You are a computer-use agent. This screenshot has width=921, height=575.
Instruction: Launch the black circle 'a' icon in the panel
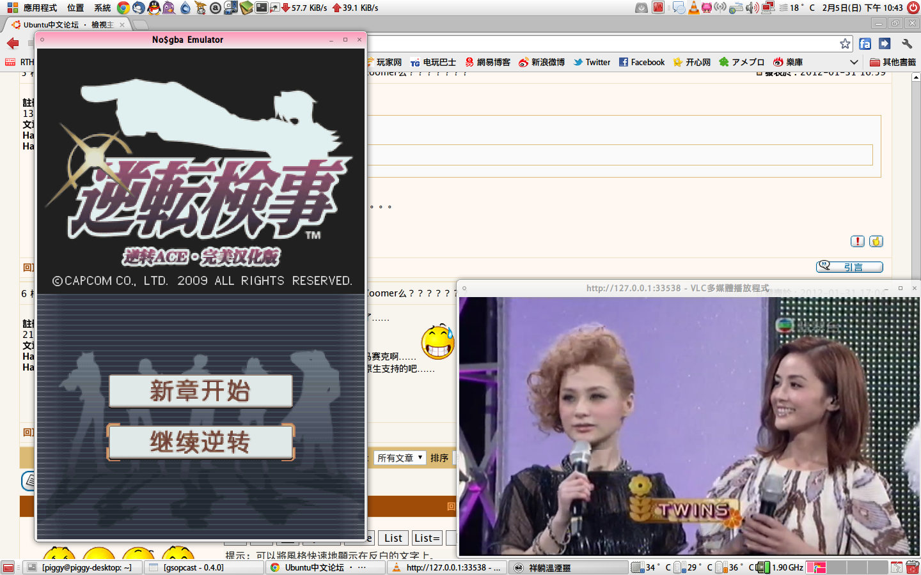click(216, 8)
